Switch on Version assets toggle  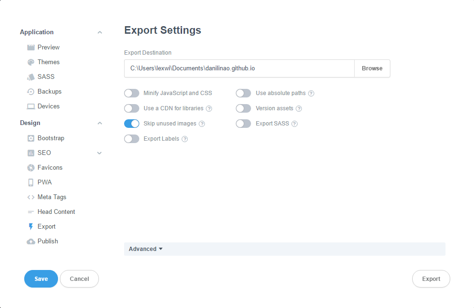[243, 108]
